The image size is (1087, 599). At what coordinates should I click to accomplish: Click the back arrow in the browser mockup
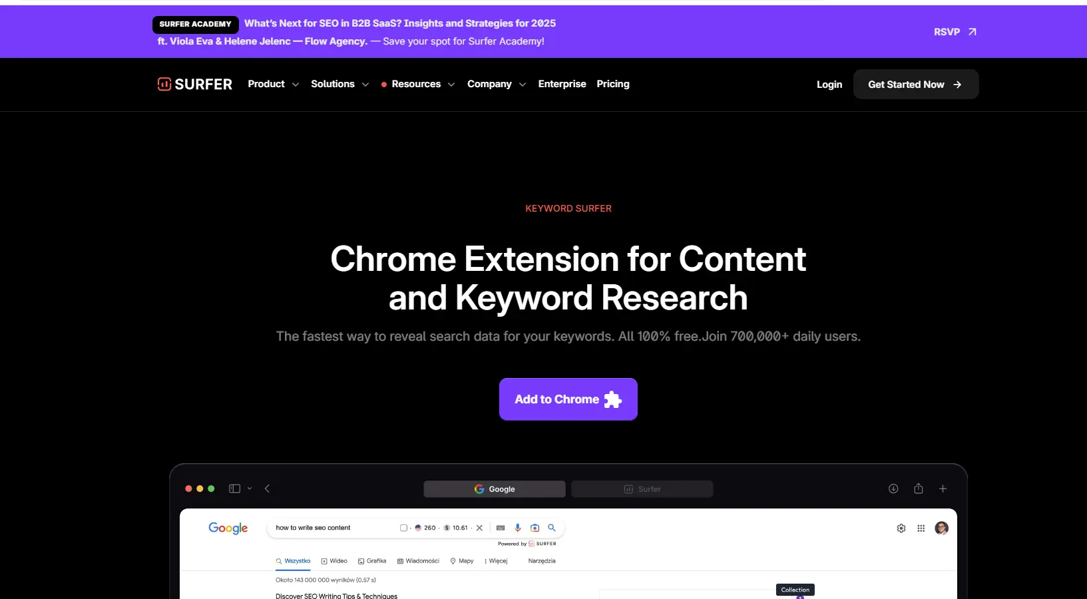point(267,489)
